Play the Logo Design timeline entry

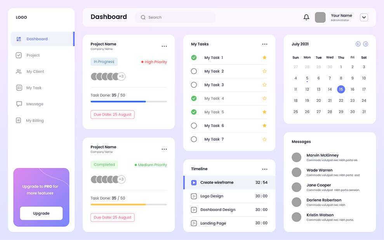194,196
